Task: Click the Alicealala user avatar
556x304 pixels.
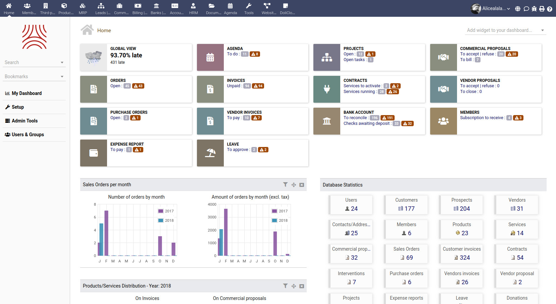Action: [x=475, y=9]
